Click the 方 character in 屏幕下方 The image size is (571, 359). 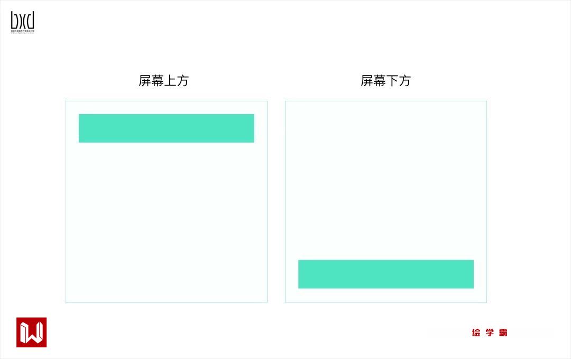coord(404,81)
